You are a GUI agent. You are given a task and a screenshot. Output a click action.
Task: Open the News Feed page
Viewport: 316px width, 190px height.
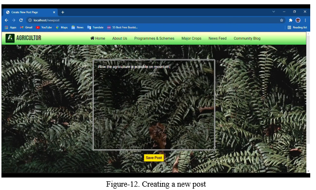[x=217, y=38]
